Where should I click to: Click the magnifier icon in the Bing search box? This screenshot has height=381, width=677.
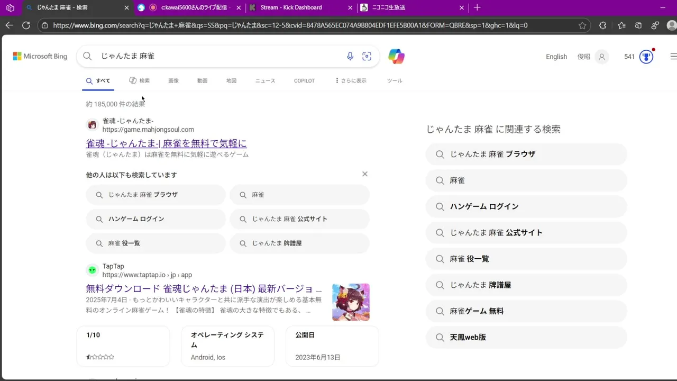tap(87, 56)
